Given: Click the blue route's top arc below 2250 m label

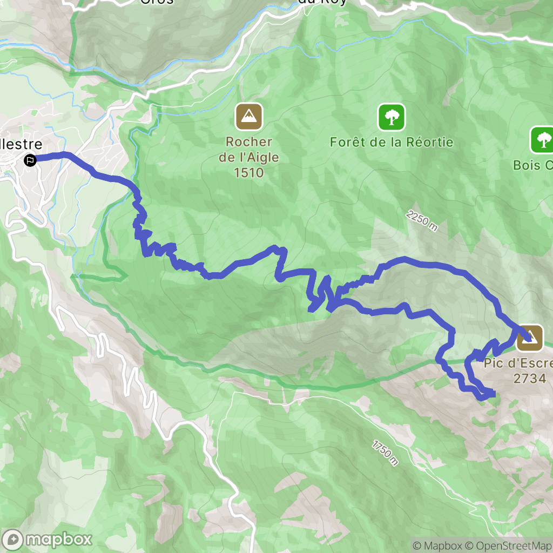Looking at the screenshot, I should [406, 260].
